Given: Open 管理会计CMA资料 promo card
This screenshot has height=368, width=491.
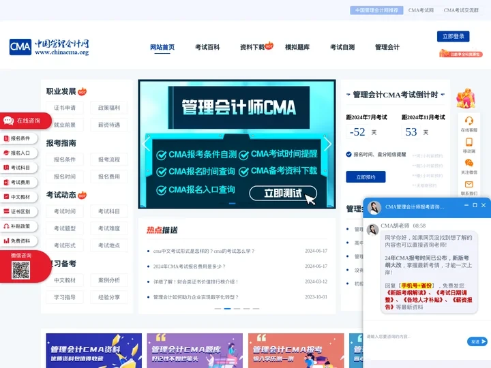Looking at the screenshot, I should [93, 350].
